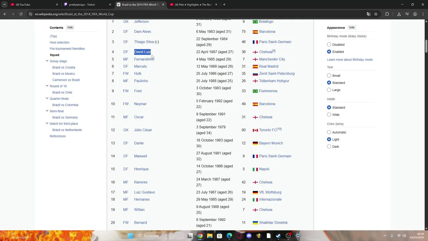Open the Paris Saint-Germain link beside Thiago Silva
428x241 pixels.
[275, 42]
